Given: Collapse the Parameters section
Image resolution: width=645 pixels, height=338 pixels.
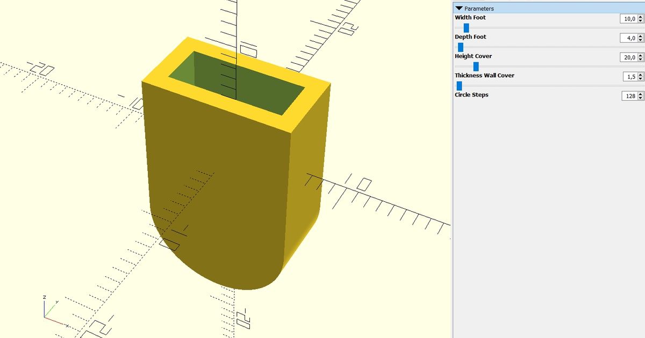Looking at the screenshot, I should (x=458, y=8).
